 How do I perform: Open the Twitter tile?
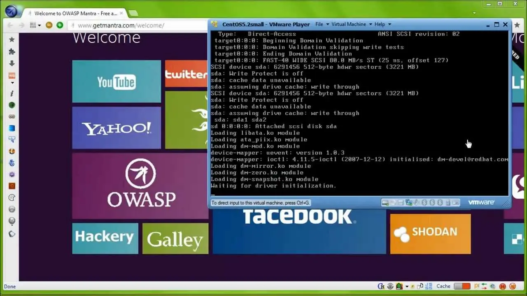pyautogui.click(x=187, y=74)
